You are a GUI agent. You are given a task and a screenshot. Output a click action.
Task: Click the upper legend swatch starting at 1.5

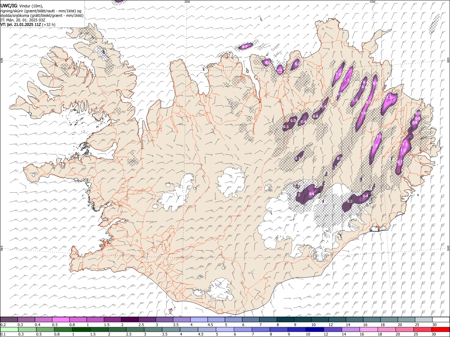pyautogui.click(x=112, y=320)
